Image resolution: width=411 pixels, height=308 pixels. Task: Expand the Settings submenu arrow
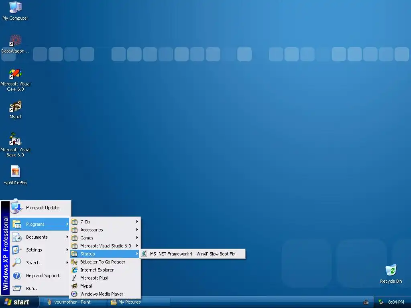67,250
